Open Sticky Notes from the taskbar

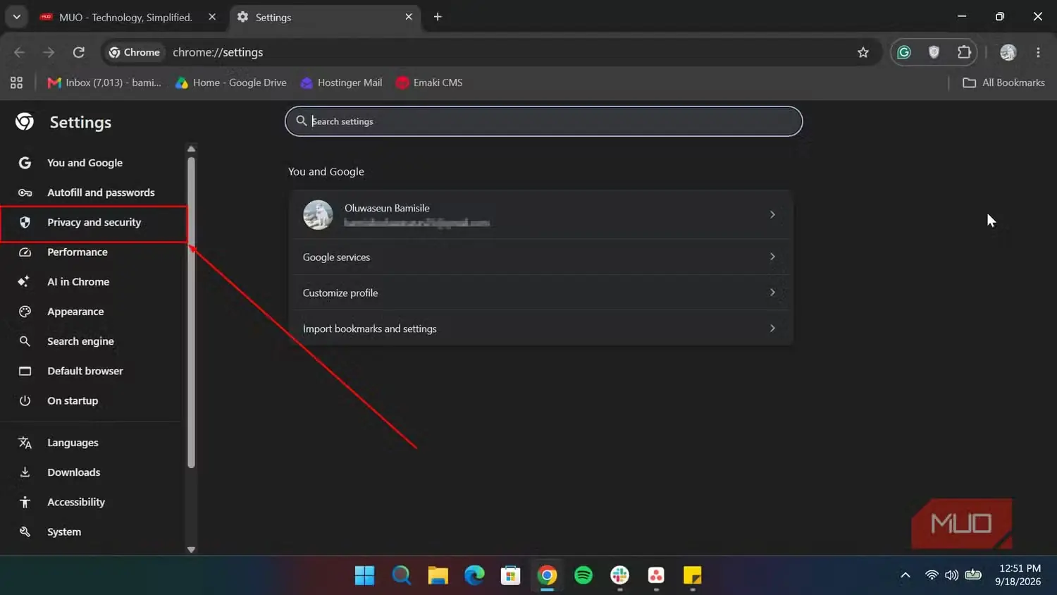(x=693, y=575)
